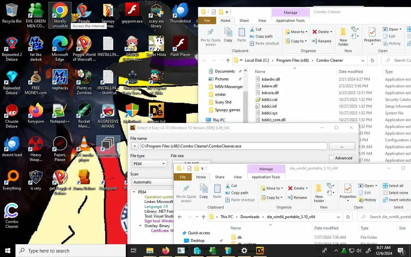Viewport: 411px width, 257px height.
Task: Select the Flash Player desktop icon
Action: tap(180, 47)
